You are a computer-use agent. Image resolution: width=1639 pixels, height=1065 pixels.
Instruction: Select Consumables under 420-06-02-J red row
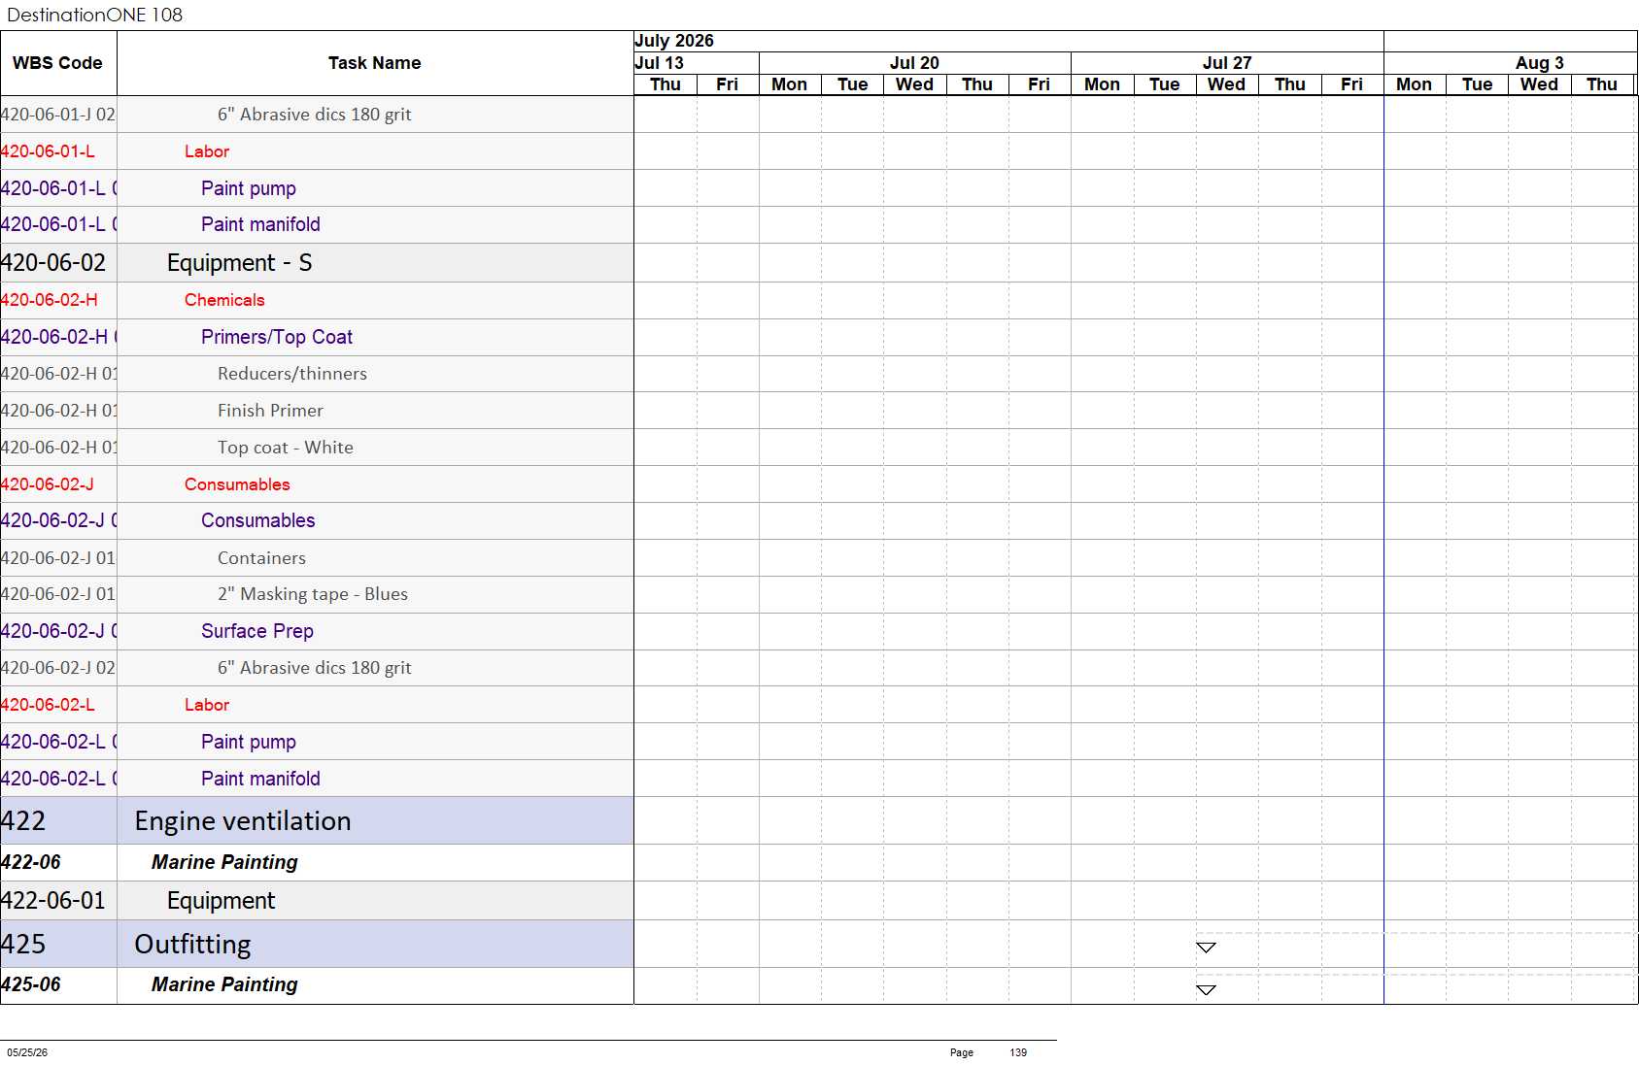point(237,484)
